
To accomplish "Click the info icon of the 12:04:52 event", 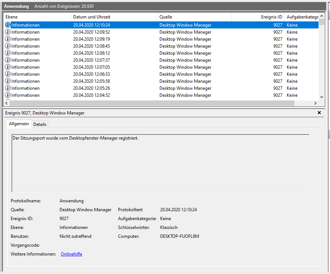I will click(x=7, y=95).
